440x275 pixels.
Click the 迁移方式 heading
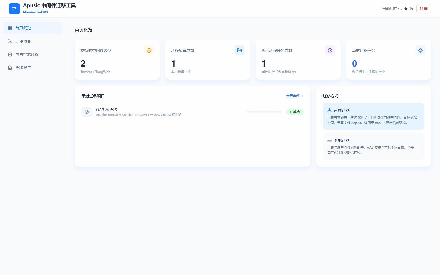(331, 96)
